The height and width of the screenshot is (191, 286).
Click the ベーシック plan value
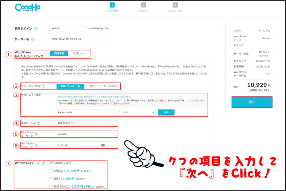(264, 31)
